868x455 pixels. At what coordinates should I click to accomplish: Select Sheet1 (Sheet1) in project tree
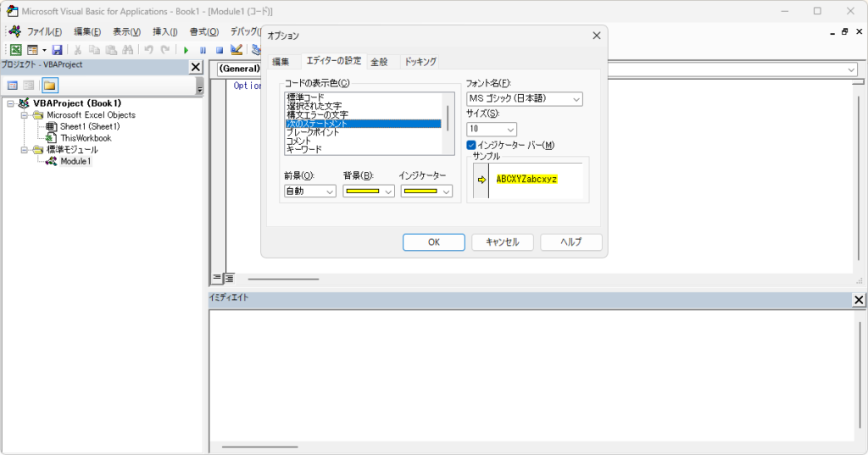click(90, 127)
